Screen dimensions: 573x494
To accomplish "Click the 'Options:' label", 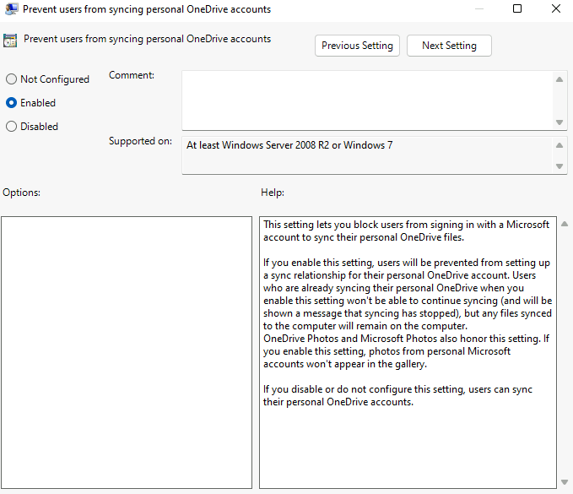I will tap(22, 193).
